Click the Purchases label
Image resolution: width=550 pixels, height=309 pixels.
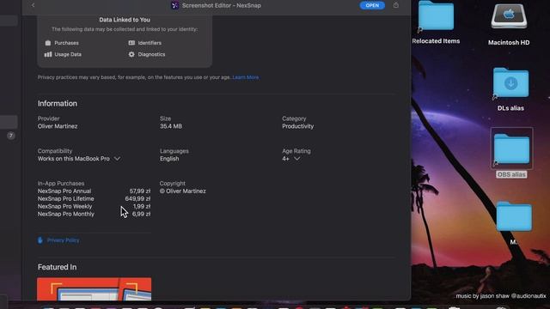(66, 43)
